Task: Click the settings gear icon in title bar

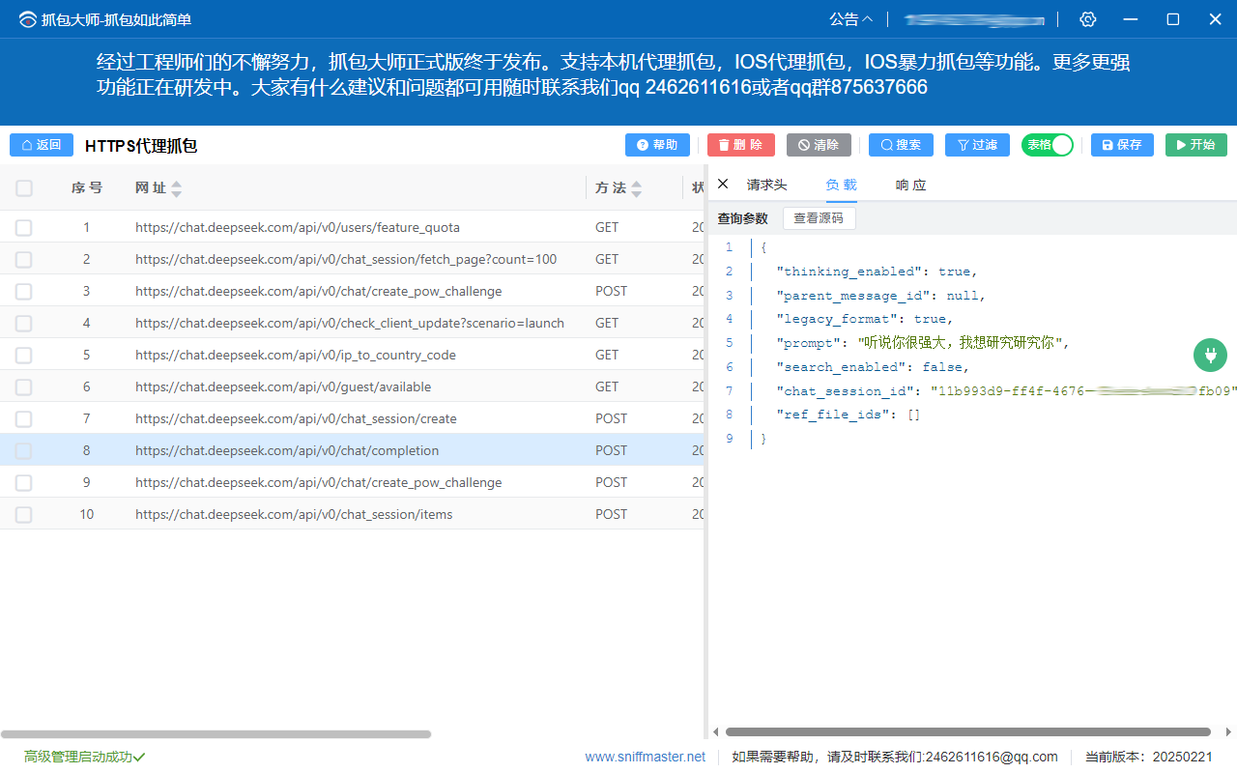Action: 1088,19
